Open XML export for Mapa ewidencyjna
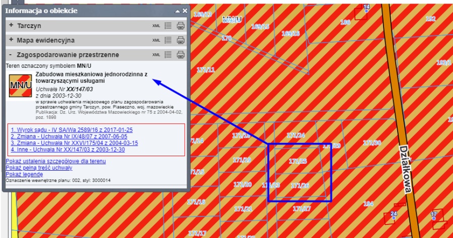453x238 pixels. [x=156, y=40]
